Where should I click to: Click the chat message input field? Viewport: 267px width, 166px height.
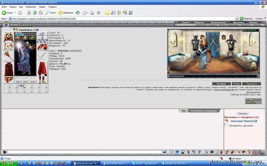coord(85,152)
